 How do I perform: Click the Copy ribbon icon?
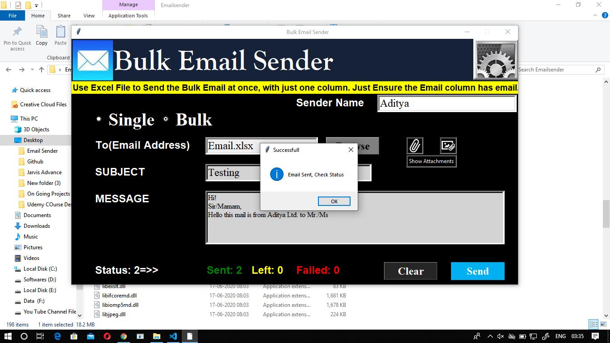point(42,36)
